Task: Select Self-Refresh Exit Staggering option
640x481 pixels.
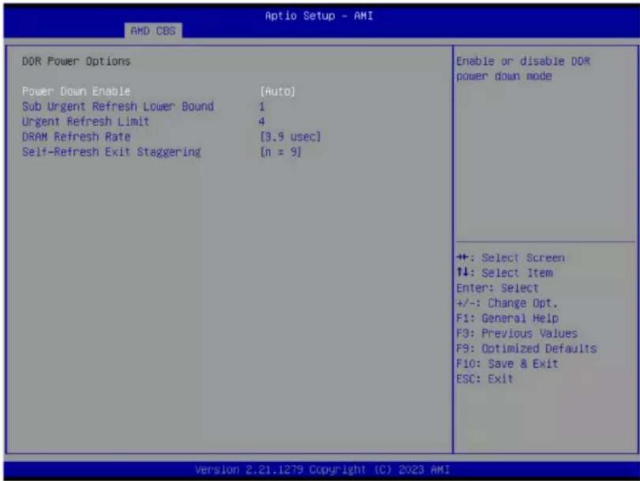Action: (x=112, y=152)
